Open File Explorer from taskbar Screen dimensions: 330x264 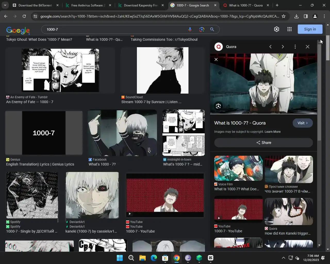pyautogui.click(x=142, y=258)
